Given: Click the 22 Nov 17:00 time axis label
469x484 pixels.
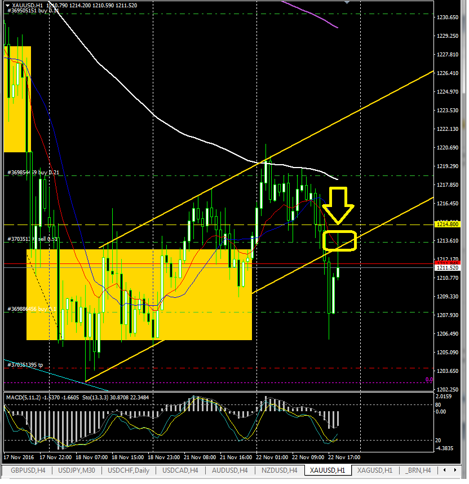Looking at the screenshot, I should (x=344, y=457).
